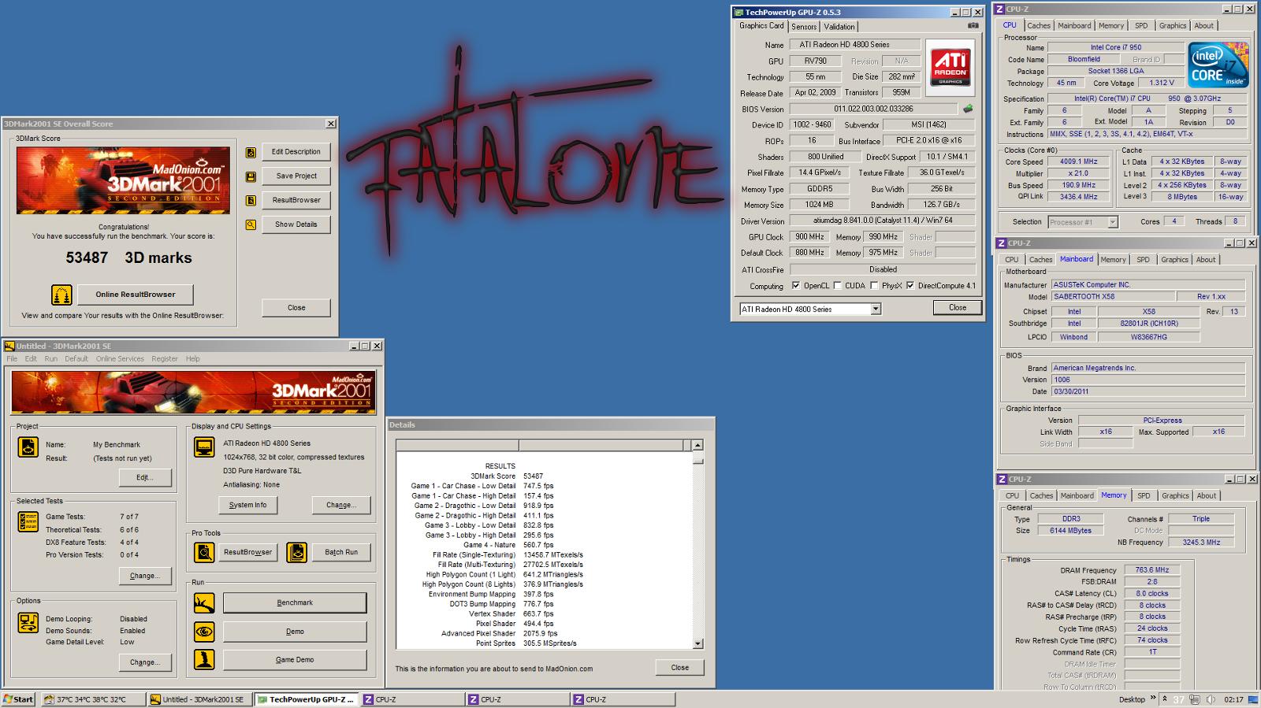This screenshot has width=1261, height=708.
Task: Click the Save Project floppy icon
Action: click(x=251, y=177)
